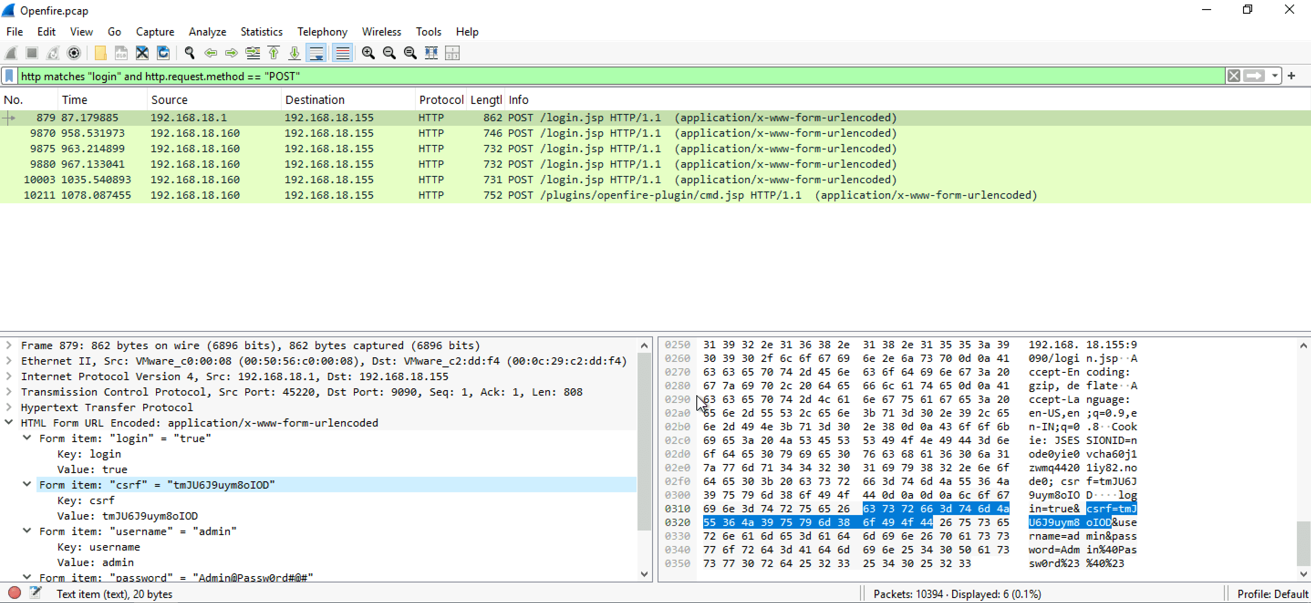Open the View menu
Image resolution: width=1311 pixels, height=603 pixels.
click(81, 31)
